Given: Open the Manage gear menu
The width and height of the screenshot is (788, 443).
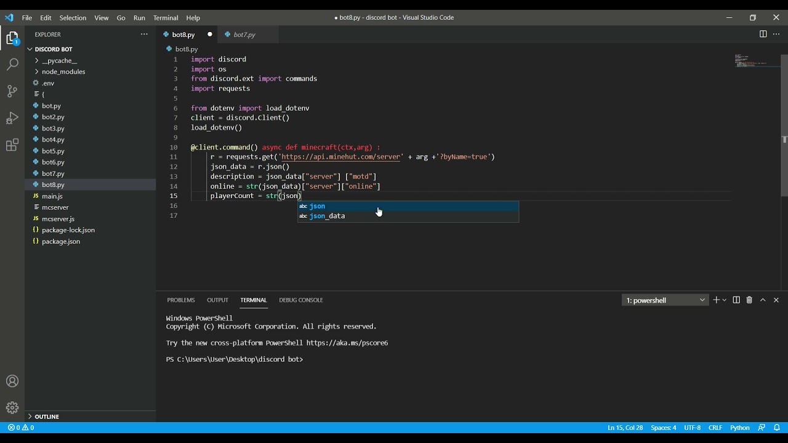Looking at the screenshot, I should 12,407.
